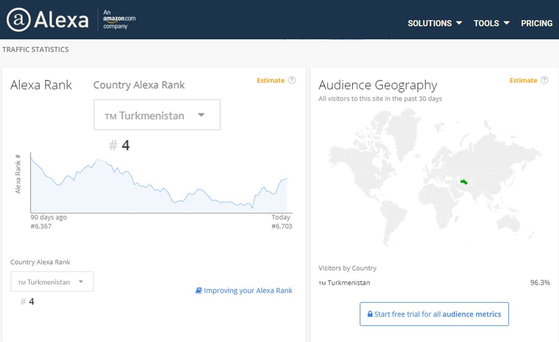Open the small Turkmenistan dropdown at bottom left
The image size is (559, 342).
[x=52, y=282]
